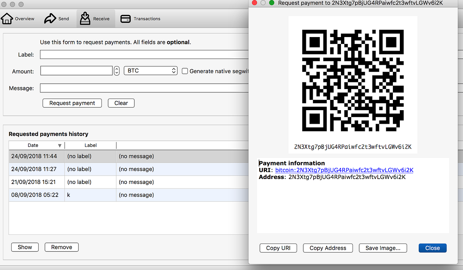463x270 pixels.
Task: Focus the Label input field
Action: click(144, 55)
